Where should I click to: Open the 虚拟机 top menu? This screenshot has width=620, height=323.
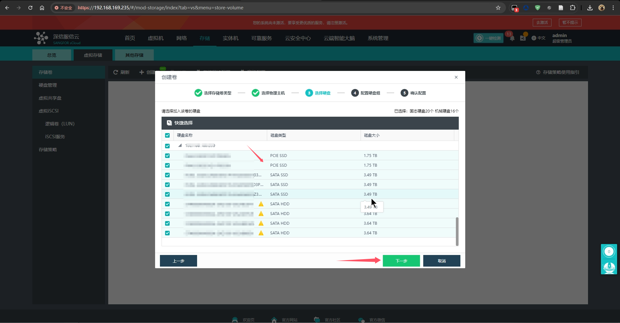coord(155,38)
